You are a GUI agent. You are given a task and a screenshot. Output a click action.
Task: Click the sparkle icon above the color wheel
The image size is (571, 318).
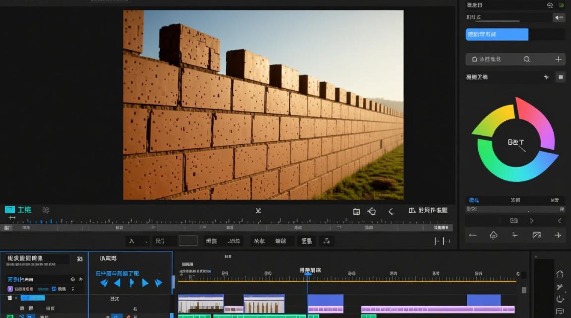pos(546,77)
